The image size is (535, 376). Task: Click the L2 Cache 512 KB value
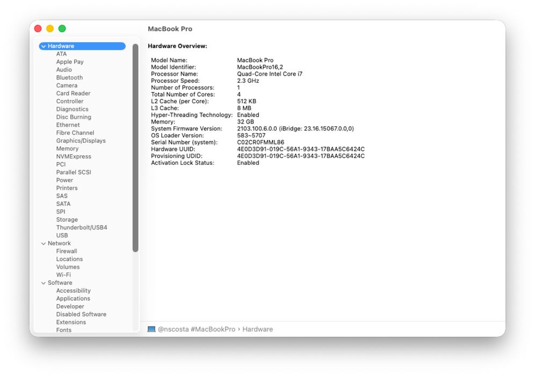pos(247,102)
